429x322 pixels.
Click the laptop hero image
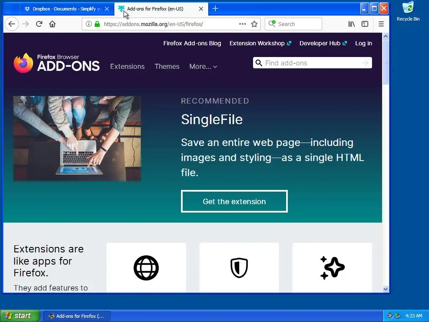click(77, 138)
